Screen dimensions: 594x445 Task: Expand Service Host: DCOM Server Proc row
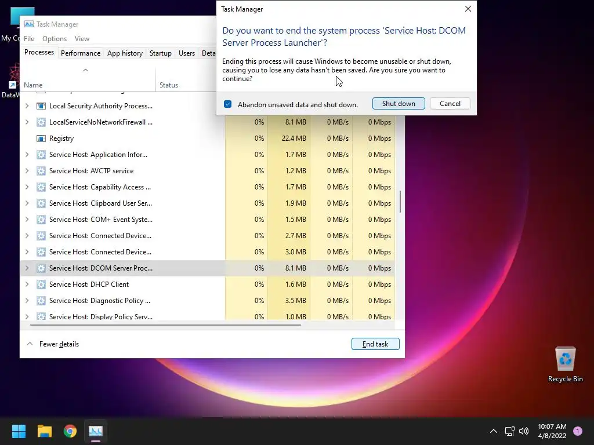27,268
